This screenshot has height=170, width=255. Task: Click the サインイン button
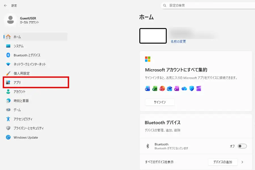[x=160, y=103]
